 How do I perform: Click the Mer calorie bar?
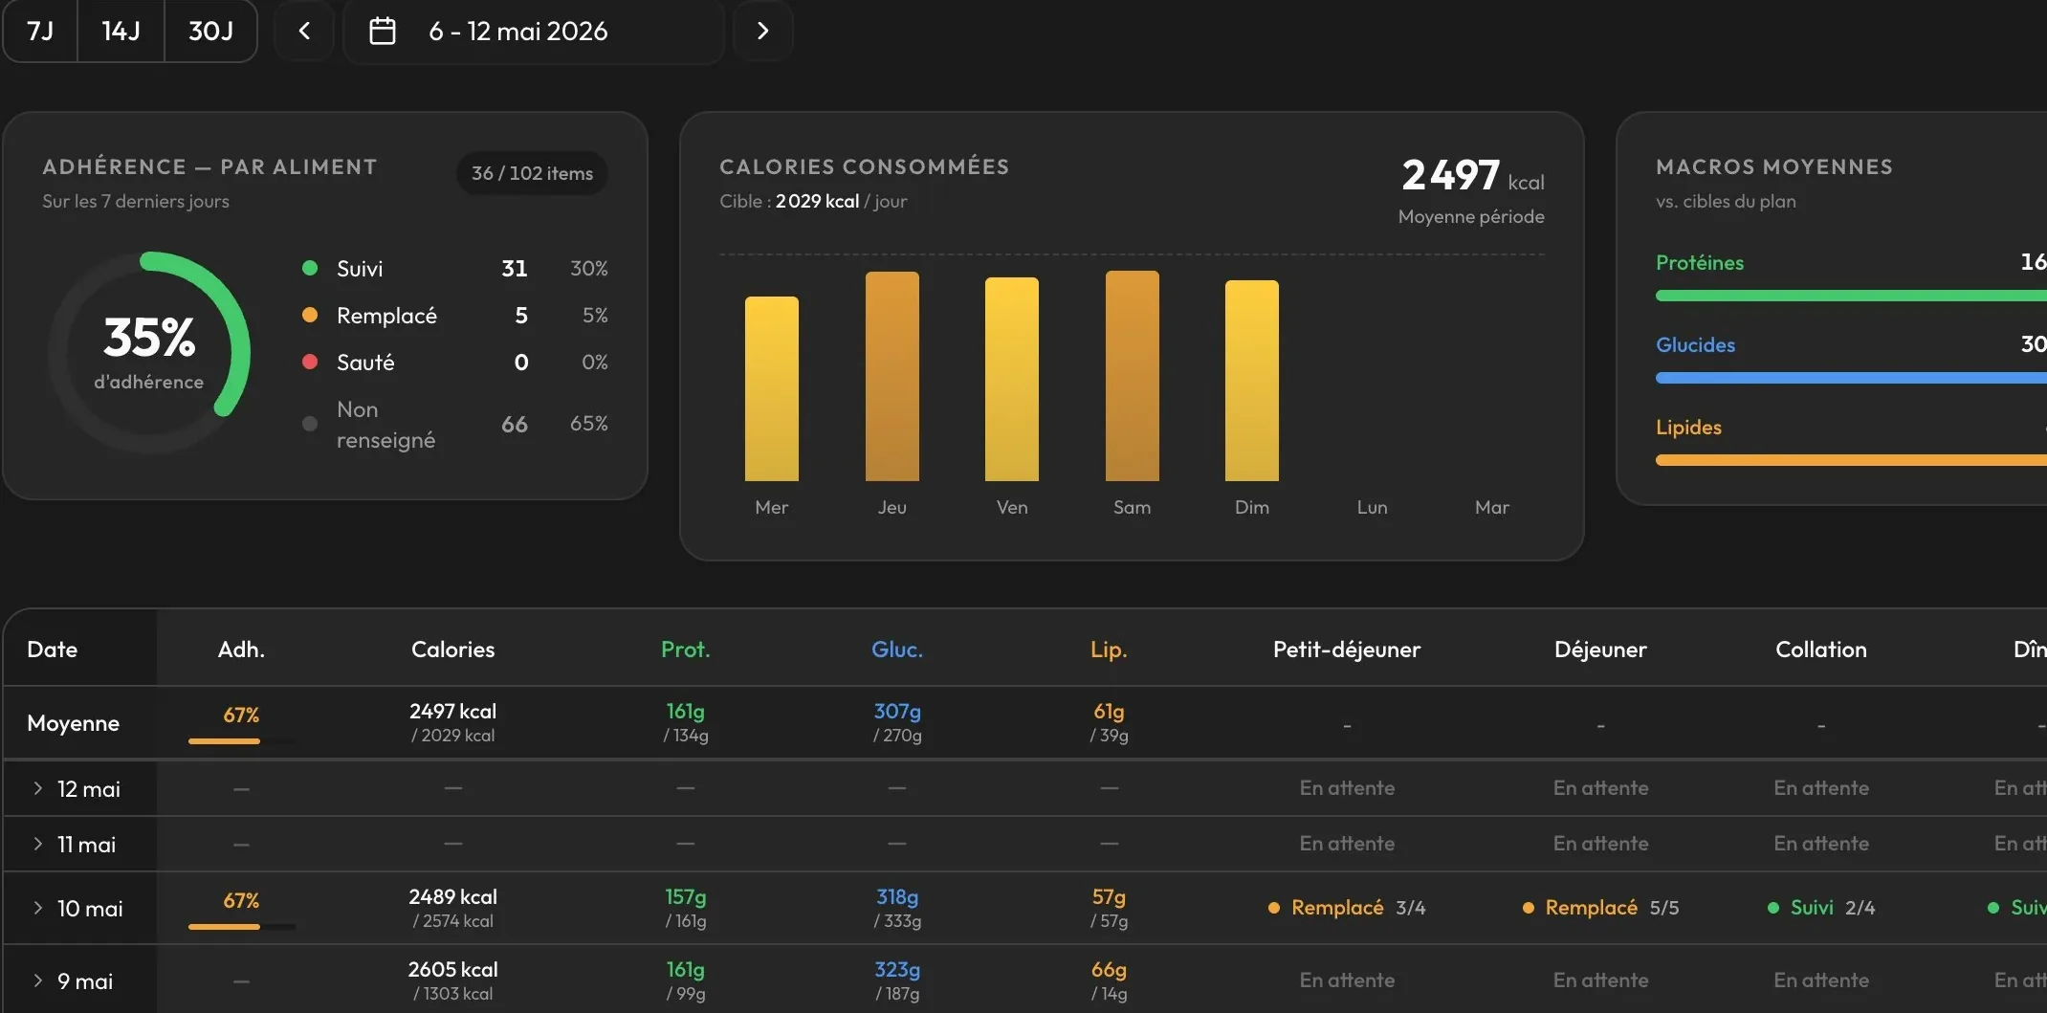772,388
